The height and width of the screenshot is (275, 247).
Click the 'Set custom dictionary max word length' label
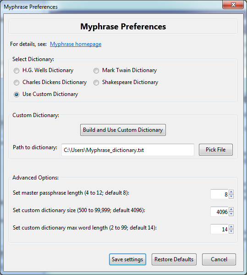[x=85, y=228]
